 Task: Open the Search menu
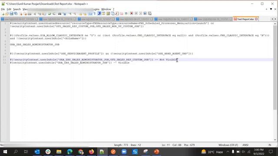[17, 9]
